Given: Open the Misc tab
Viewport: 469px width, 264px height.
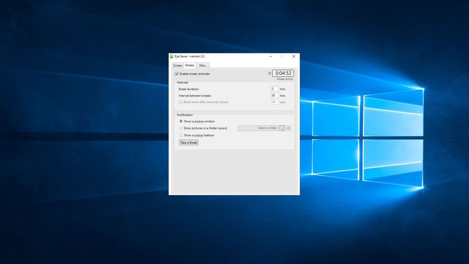Looking at the screenshot, I should 202,65.
